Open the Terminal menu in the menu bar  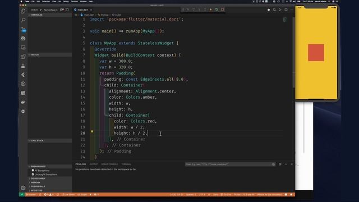point(74,1)
